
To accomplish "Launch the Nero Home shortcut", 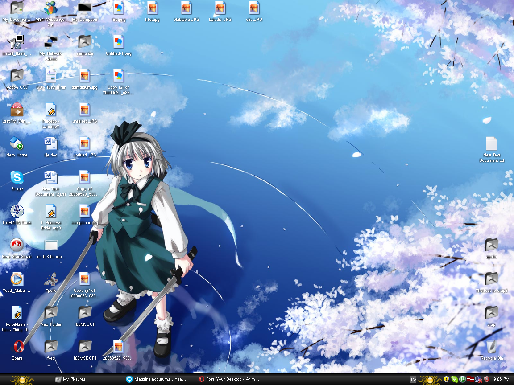I will pyautogui.click(x=17, y=147).
